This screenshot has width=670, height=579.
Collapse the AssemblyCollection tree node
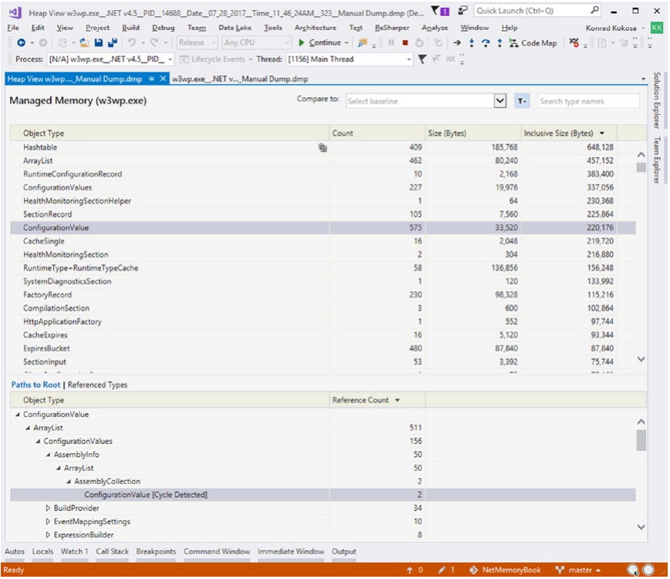click(69, 482)
